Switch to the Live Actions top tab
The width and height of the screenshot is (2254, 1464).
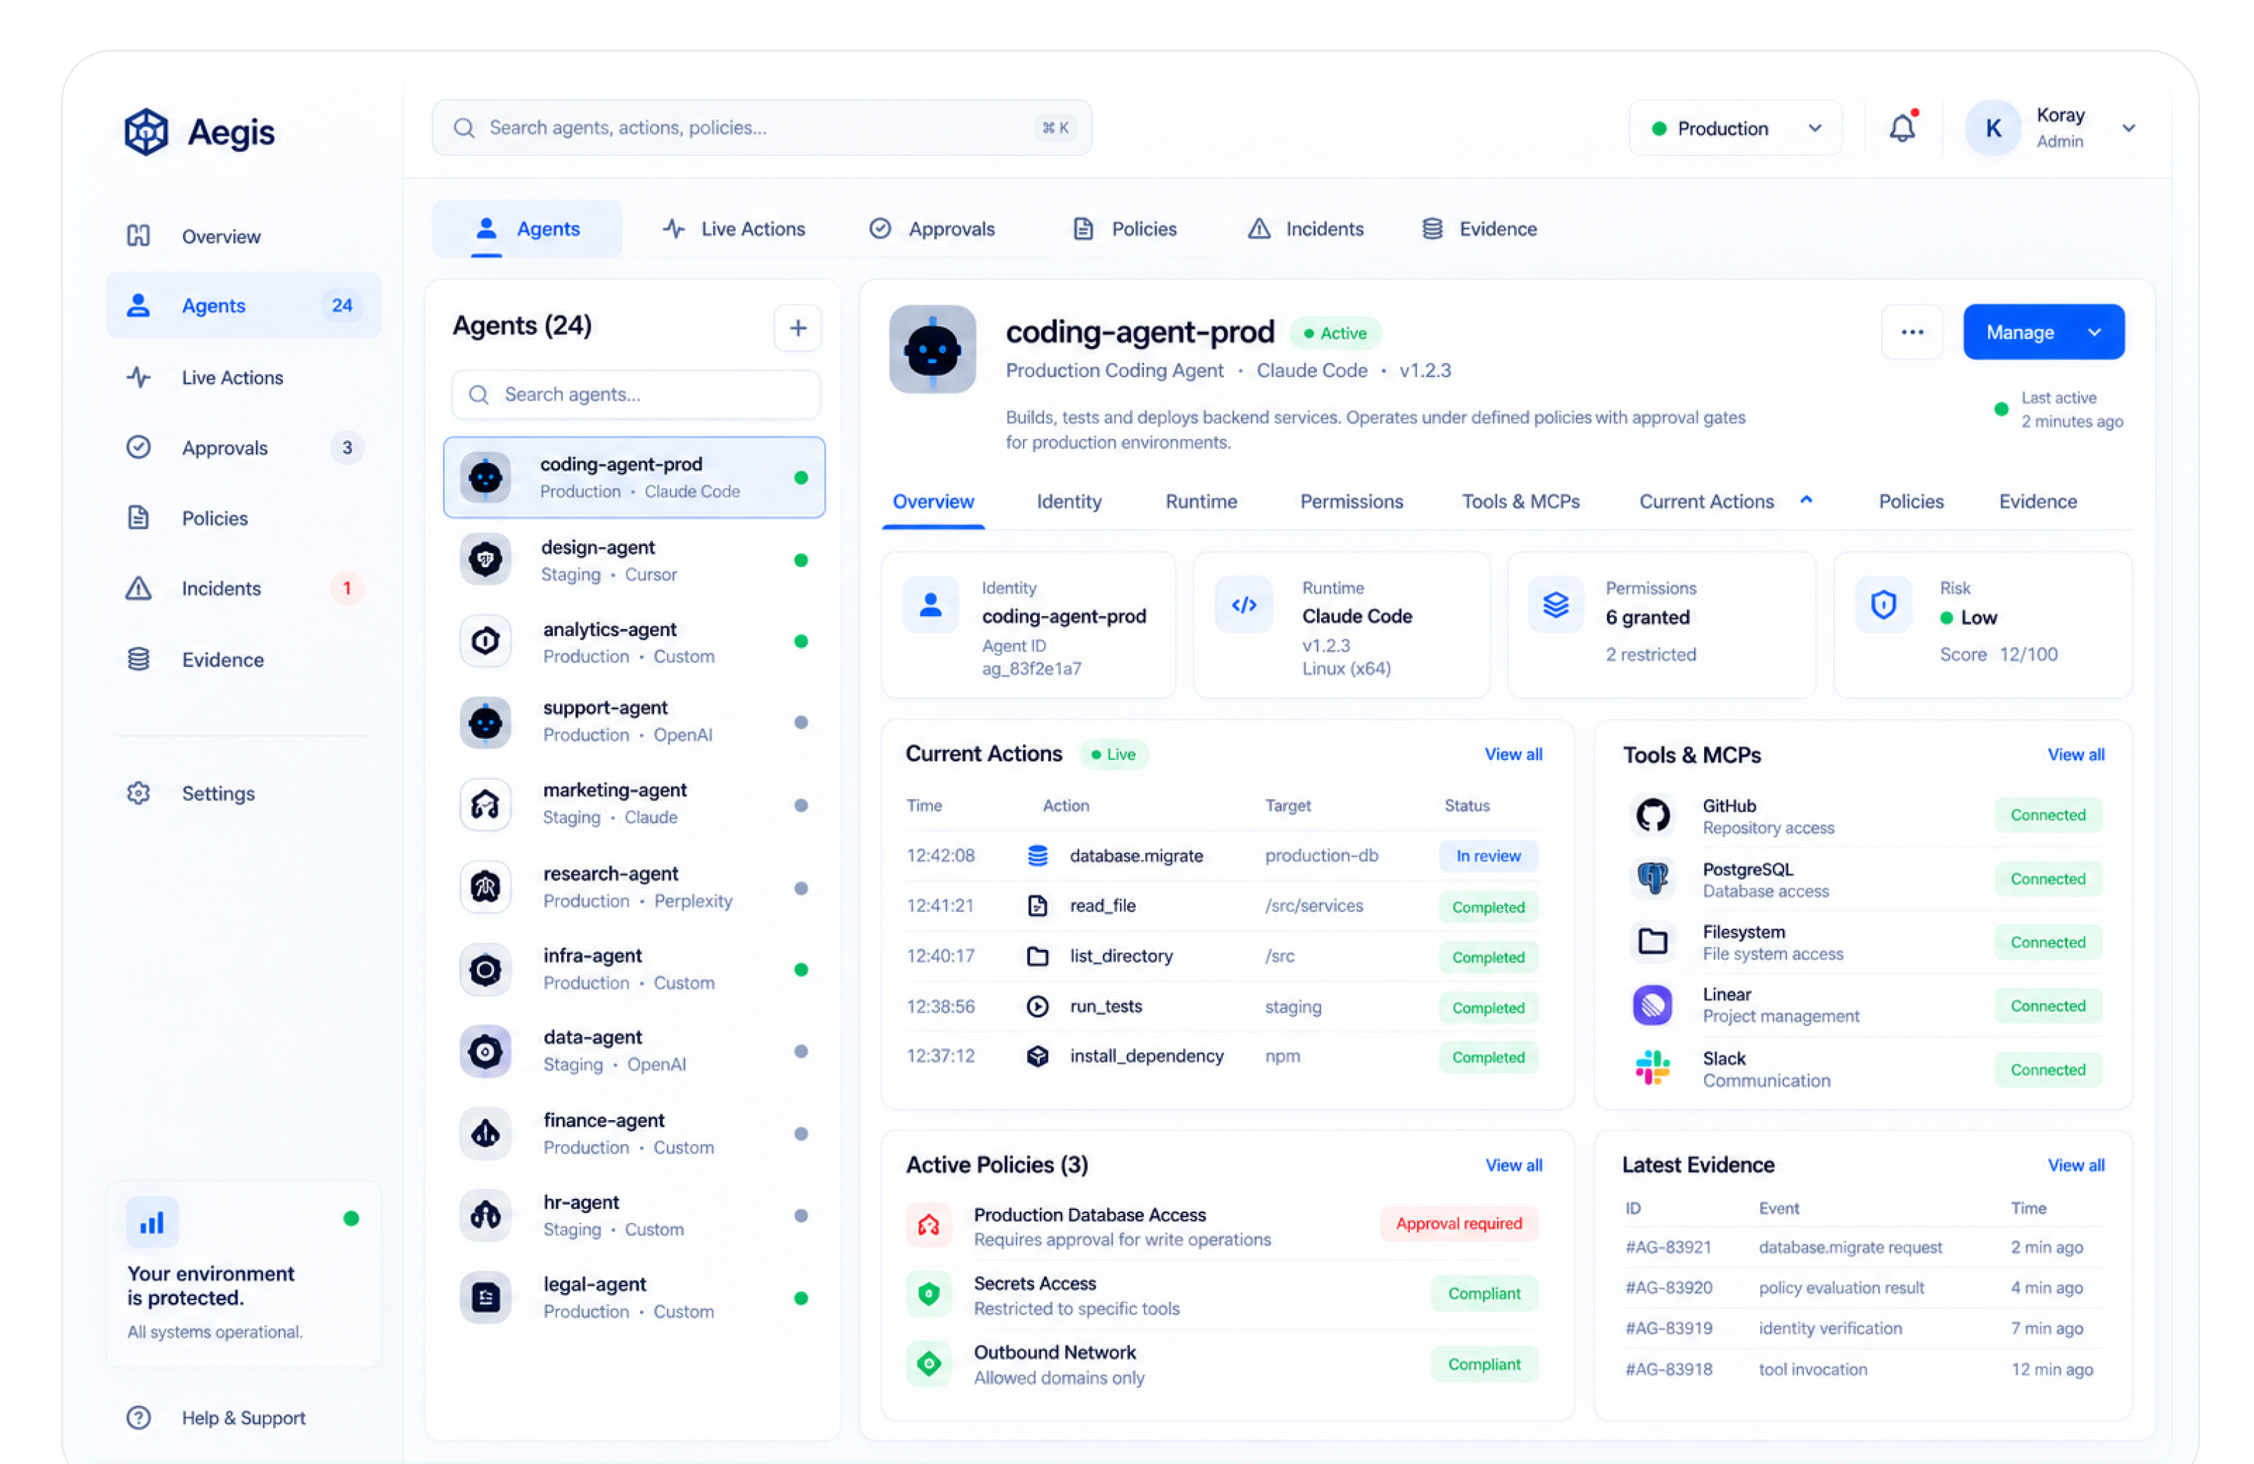[734, 229]
